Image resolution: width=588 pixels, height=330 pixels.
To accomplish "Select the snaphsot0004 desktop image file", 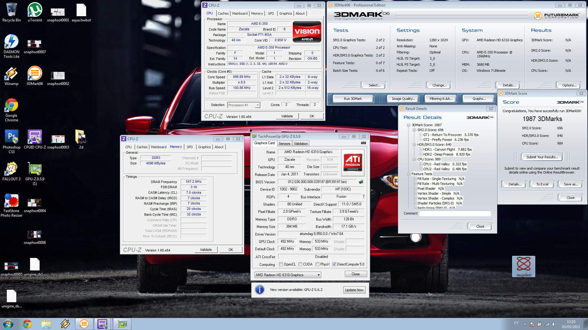I will pyautogui.click(x=35, y=205).
